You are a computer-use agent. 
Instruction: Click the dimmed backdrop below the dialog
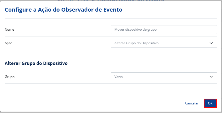(x=111, y=112)
